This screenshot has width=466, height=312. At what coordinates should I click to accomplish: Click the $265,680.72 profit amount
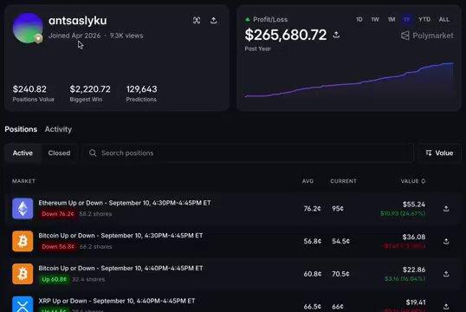pos(285,35)
